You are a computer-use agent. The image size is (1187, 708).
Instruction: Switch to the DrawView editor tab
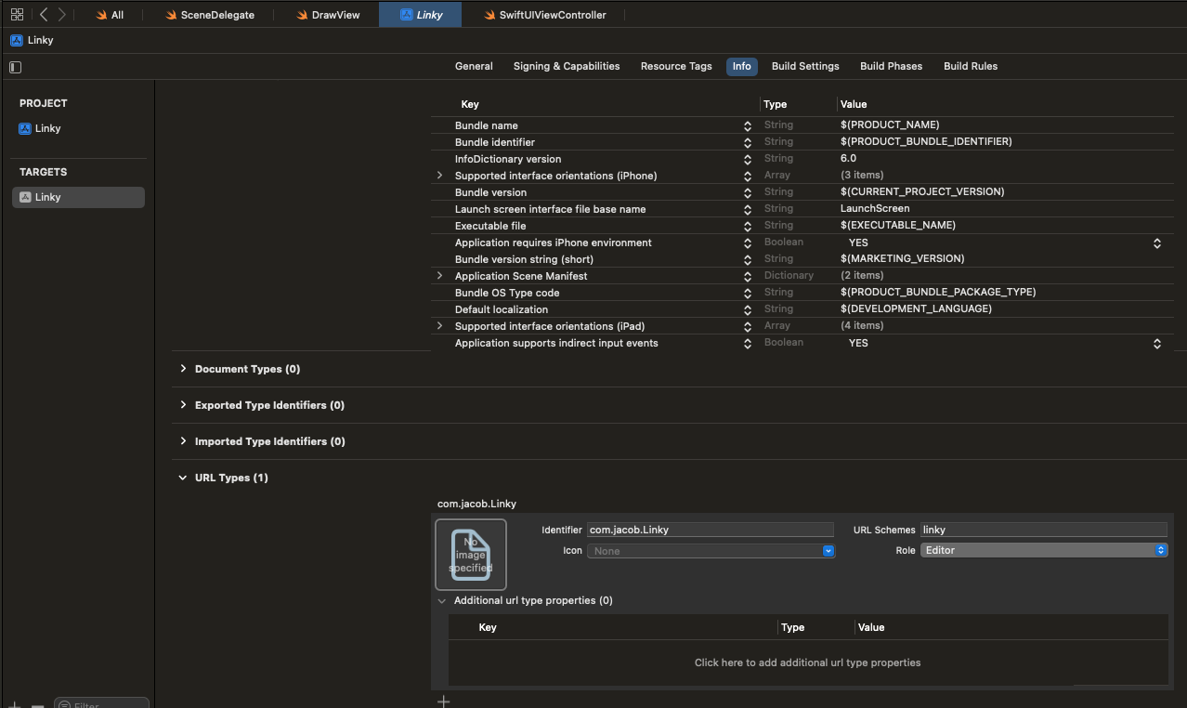tap(329, 15)
